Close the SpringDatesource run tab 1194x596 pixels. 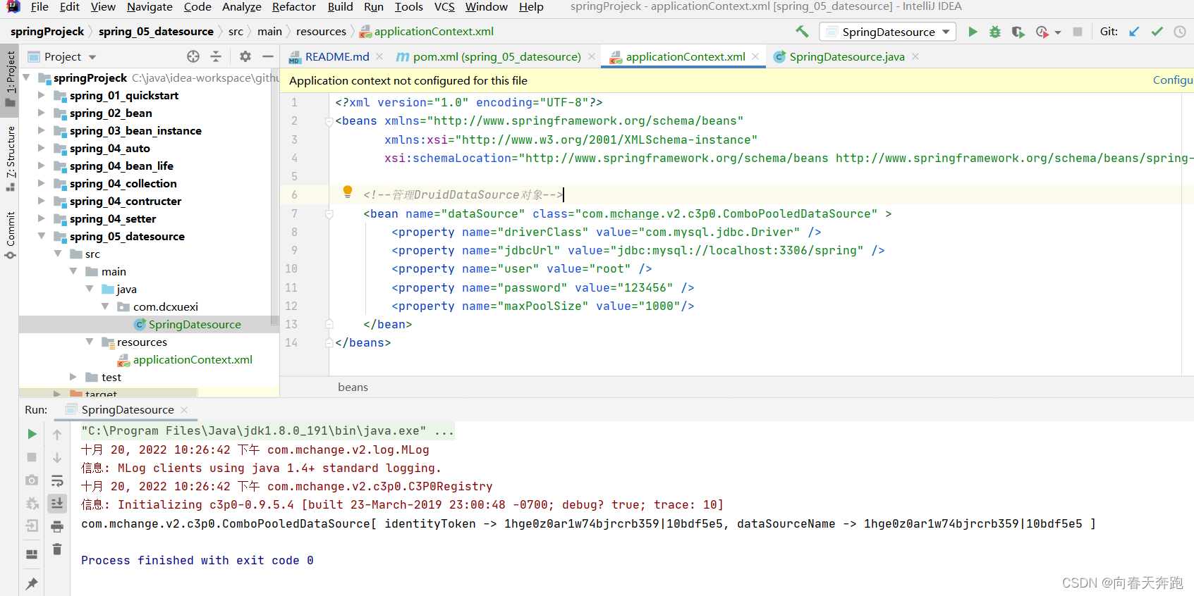[x=184, y=409]
